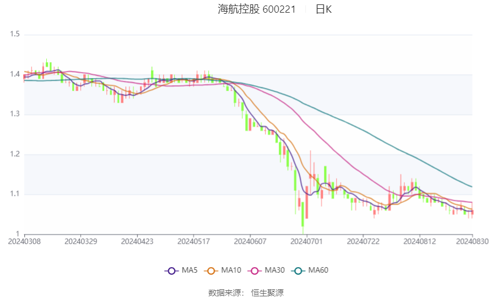The image size is (492, 298).
Task: Click the 20240701 x-axis date label
Action: click(x=306, y=242)
